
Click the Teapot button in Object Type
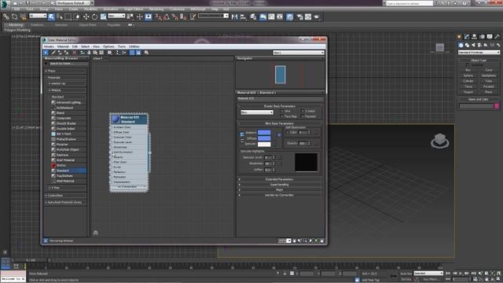tap(468, 92)
